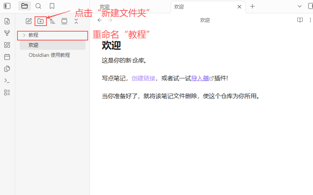The image size is (313, 195).
Task: Close the active 欢迎 tab
Action: 239,7
